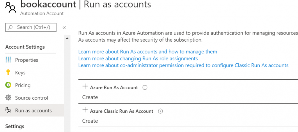Open the Properties menu item
298x132 pixels.
26,60
